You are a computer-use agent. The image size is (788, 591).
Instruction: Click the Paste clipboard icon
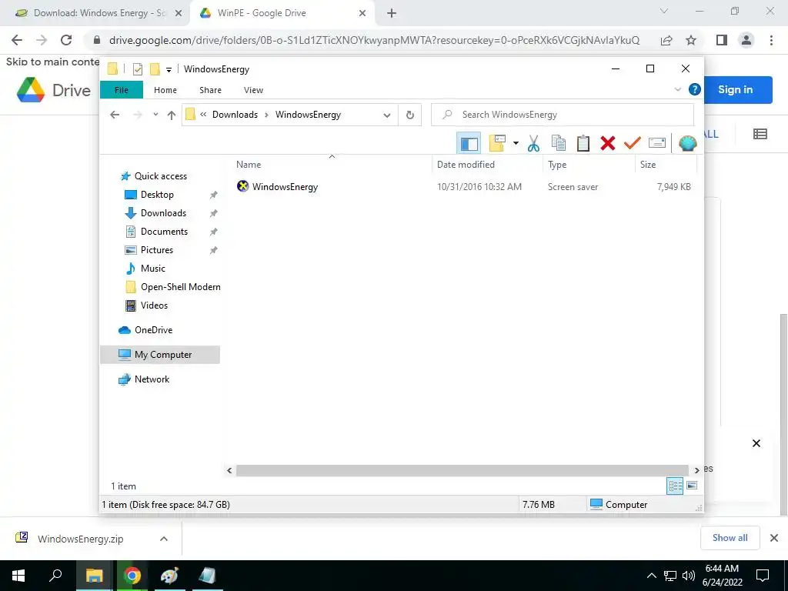583,144
